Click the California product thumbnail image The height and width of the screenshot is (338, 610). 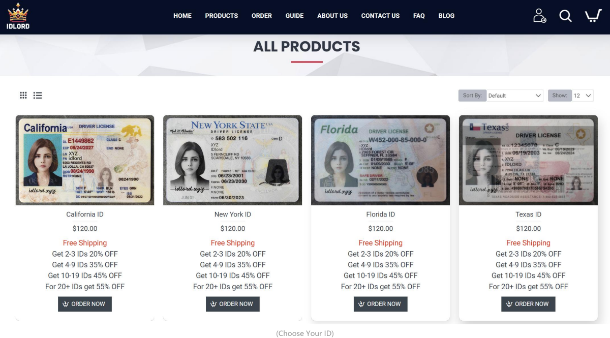pyautogui.click(x=85, y=160)
